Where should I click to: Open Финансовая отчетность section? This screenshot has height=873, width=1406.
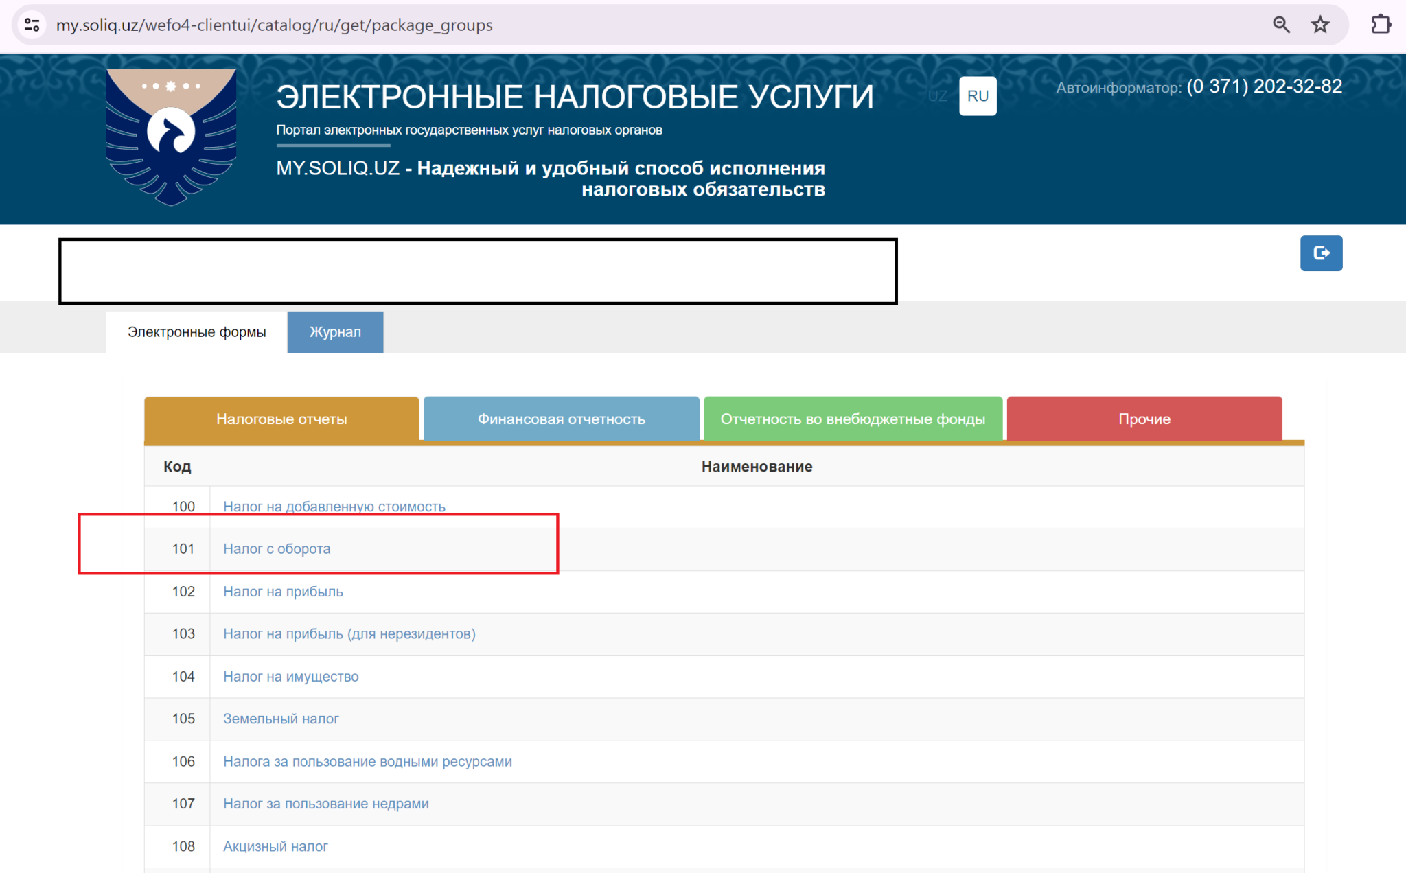(561, 419)
